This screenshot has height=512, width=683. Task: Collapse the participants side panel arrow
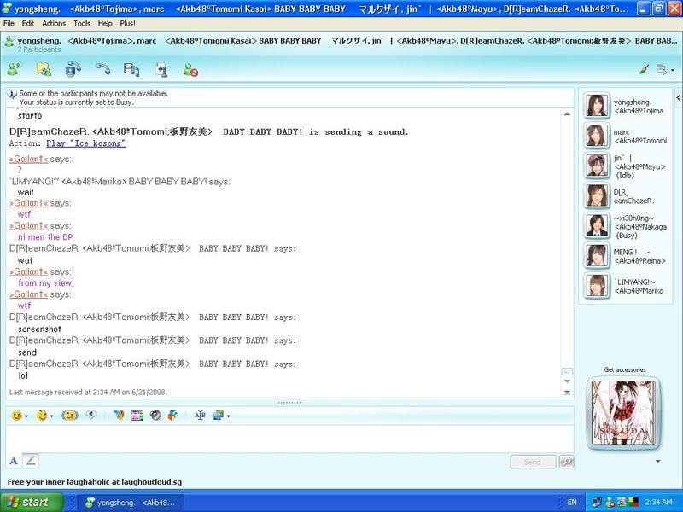point(657,461)
